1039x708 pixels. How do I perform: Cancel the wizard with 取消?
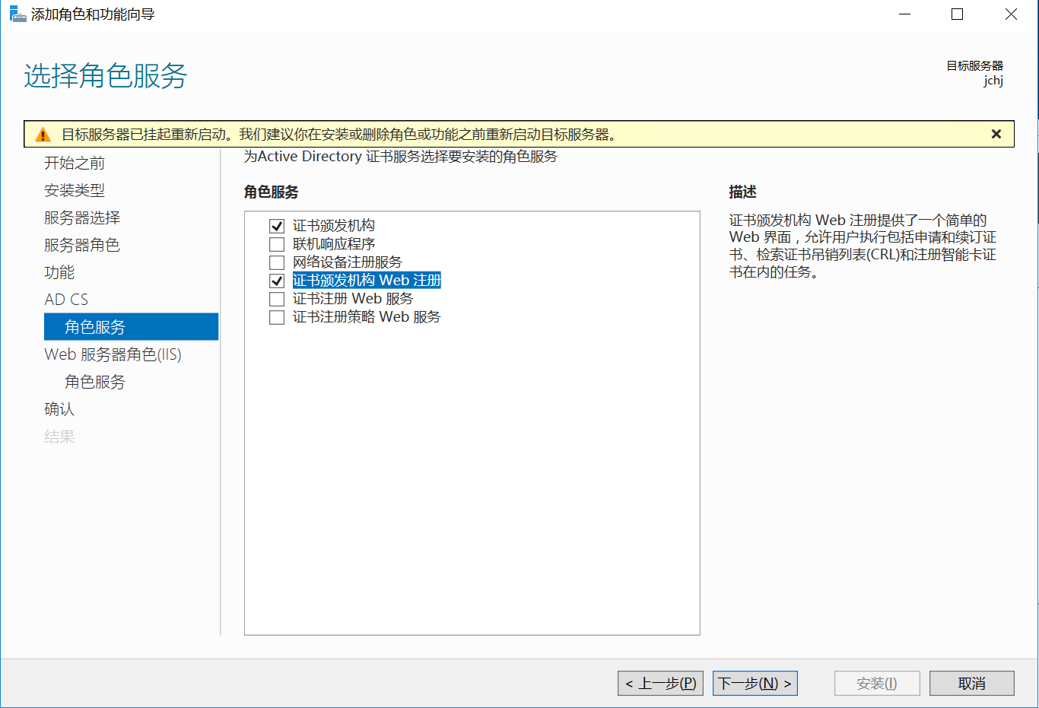tap(971, 683)
